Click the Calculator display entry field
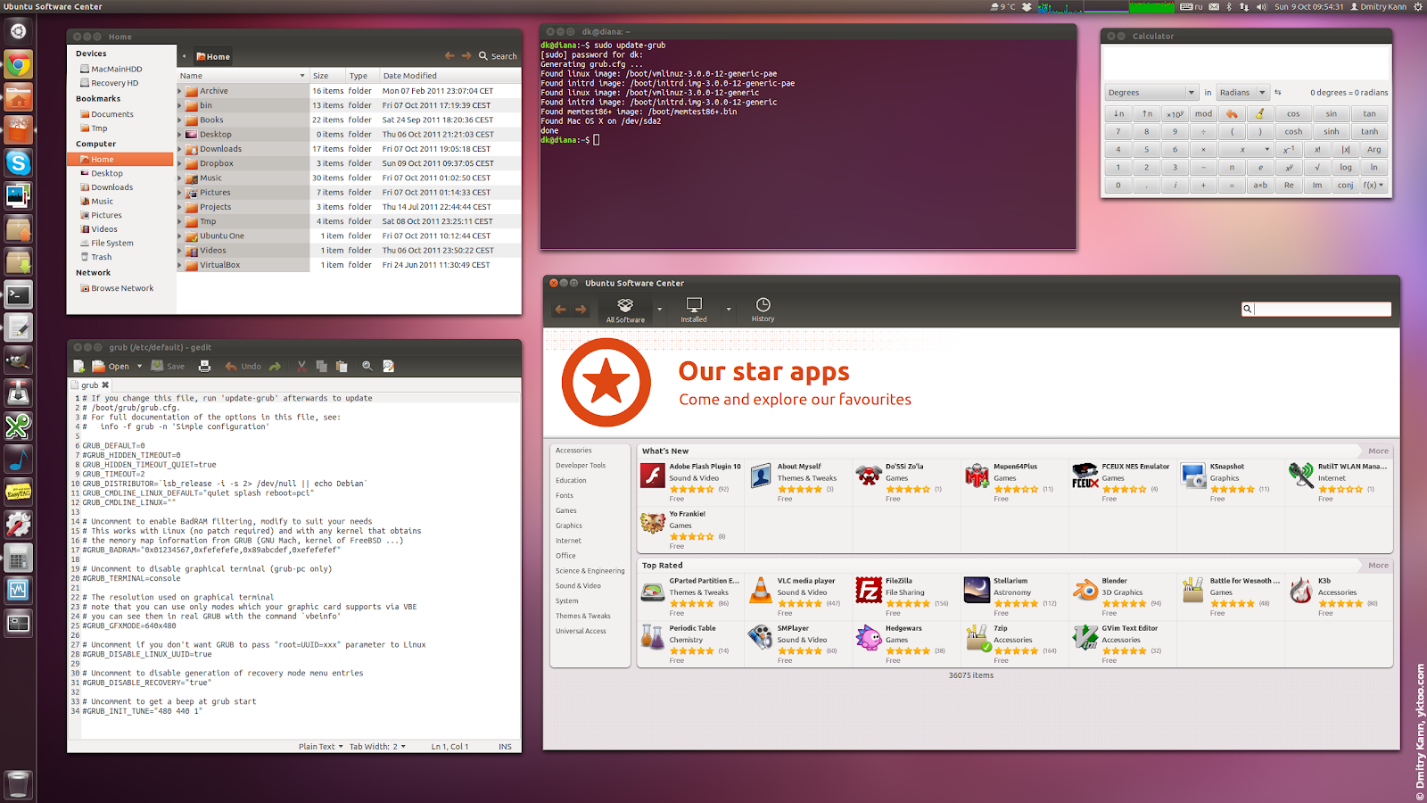Image resolution: width=1427 pixels, height=803 pixels. tap(1246, 62)
